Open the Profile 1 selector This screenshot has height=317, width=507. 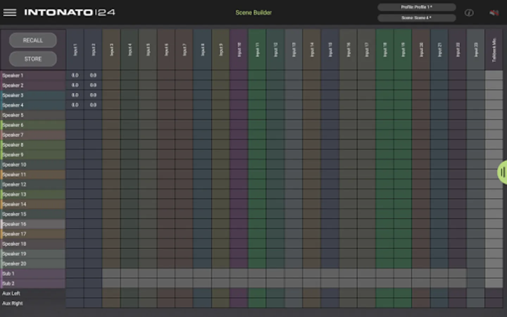(x=417, y=7)
